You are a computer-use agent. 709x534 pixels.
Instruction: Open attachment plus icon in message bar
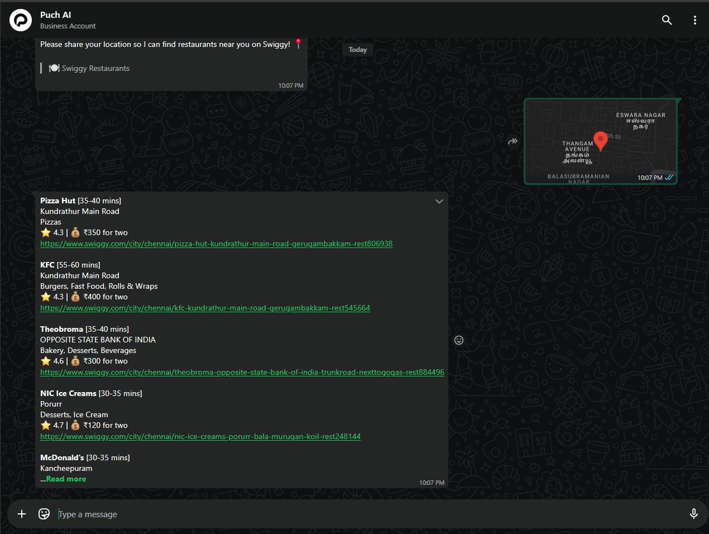(x=22, y=514)
